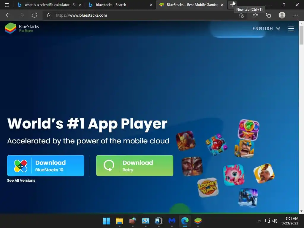Open the user profile avatar
The image size is (304, 228).
(x=282, y=15)
